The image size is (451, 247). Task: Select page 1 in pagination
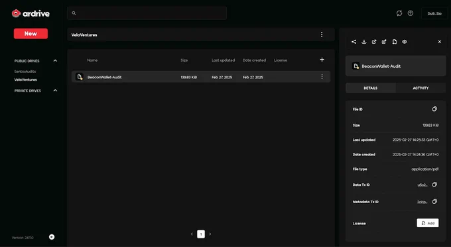(201, 234)
